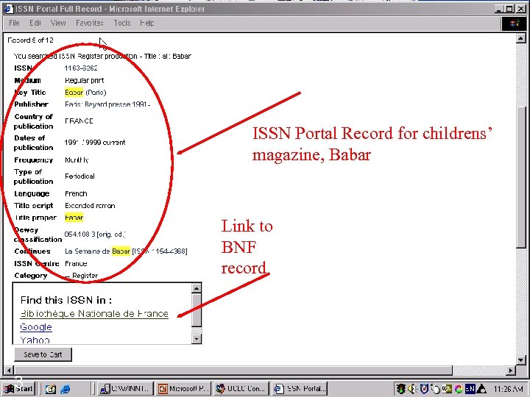Click the horizontal scroll right arrow
Image resolution: width=530 pixels, height=397 pixels.
pos(511,371)
